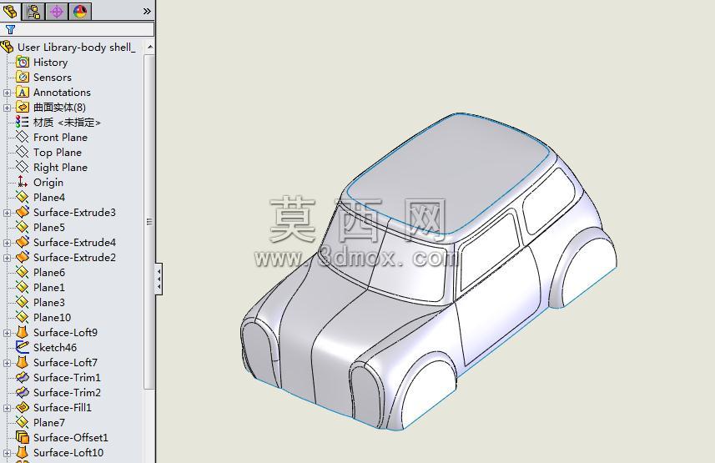Select the Plane3 icon

[23, 303]
